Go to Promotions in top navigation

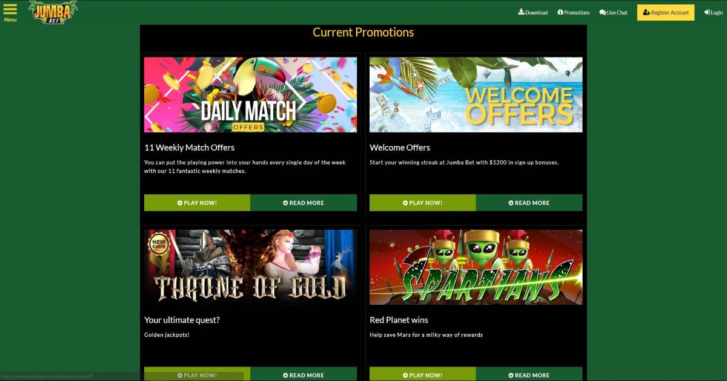(573, 12)
